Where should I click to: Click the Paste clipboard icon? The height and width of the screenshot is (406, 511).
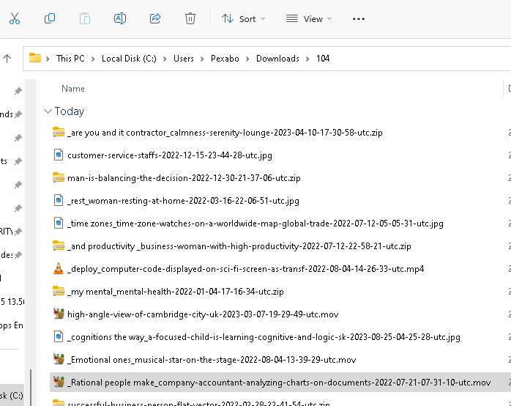pyautogui.click(x=85, y=18)
